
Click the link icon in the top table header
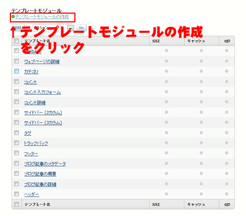227,41
